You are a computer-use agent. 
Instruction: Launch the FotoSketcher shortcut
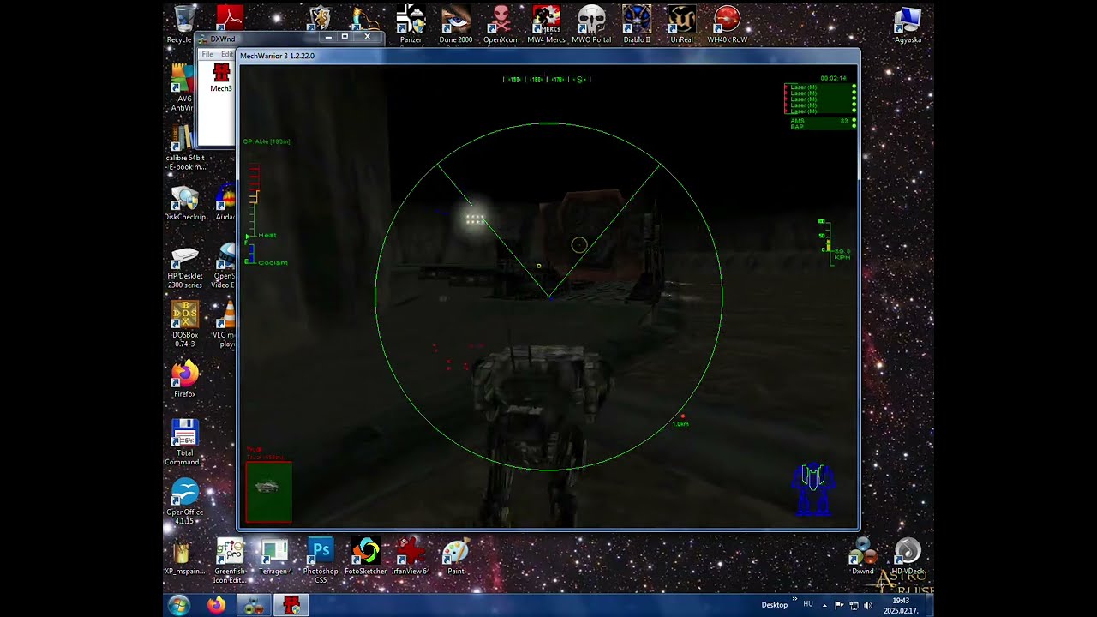tap(366, 557)
